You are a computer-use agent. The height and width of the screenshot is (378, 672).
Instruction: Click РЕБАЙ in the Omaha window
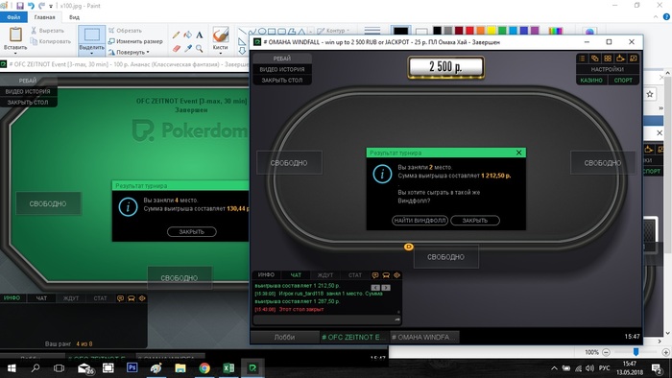tap(282, 59)
